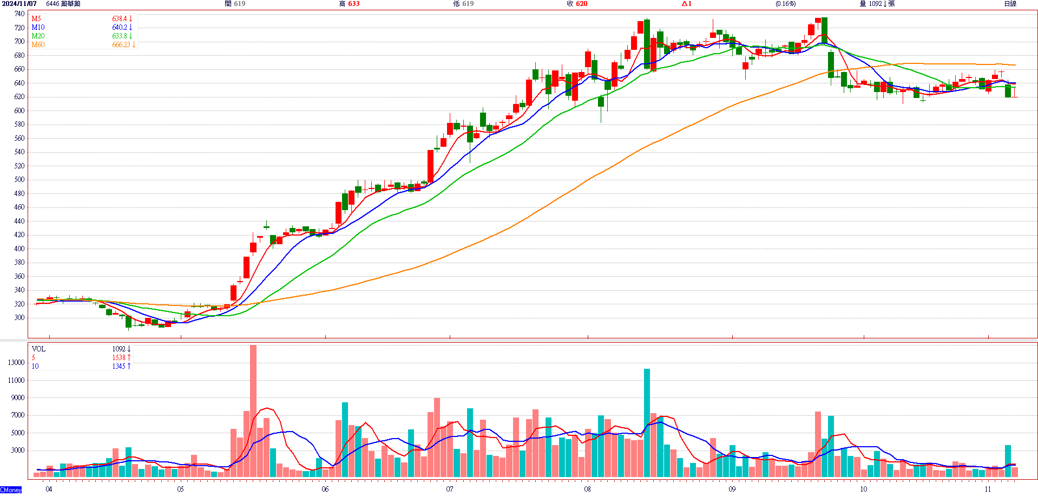
Task: Select the 10 month axis label
Action: coord(863,489)
